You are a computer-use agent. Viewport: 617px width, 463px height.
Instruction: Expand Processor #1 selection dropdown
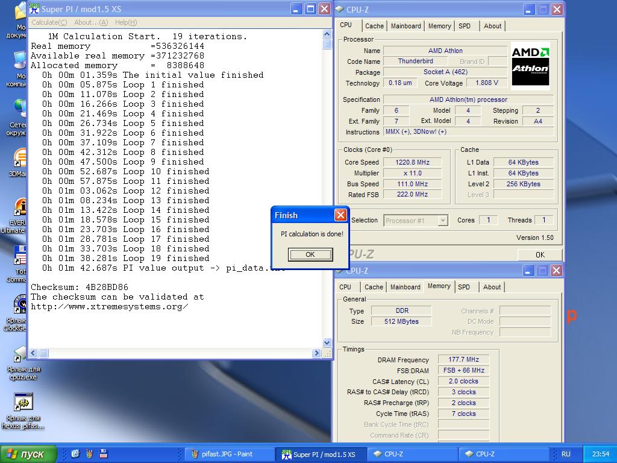click(443, 221)
